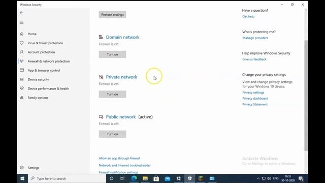Launch Microsoft Edge from taskbar
Viewport: 325px width, 183px height.
coord(134,178)
